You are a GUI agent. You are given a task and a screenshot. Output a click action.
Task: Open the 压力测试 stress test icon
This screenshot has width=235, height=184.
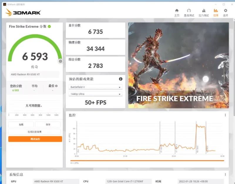tap(204, 13)
